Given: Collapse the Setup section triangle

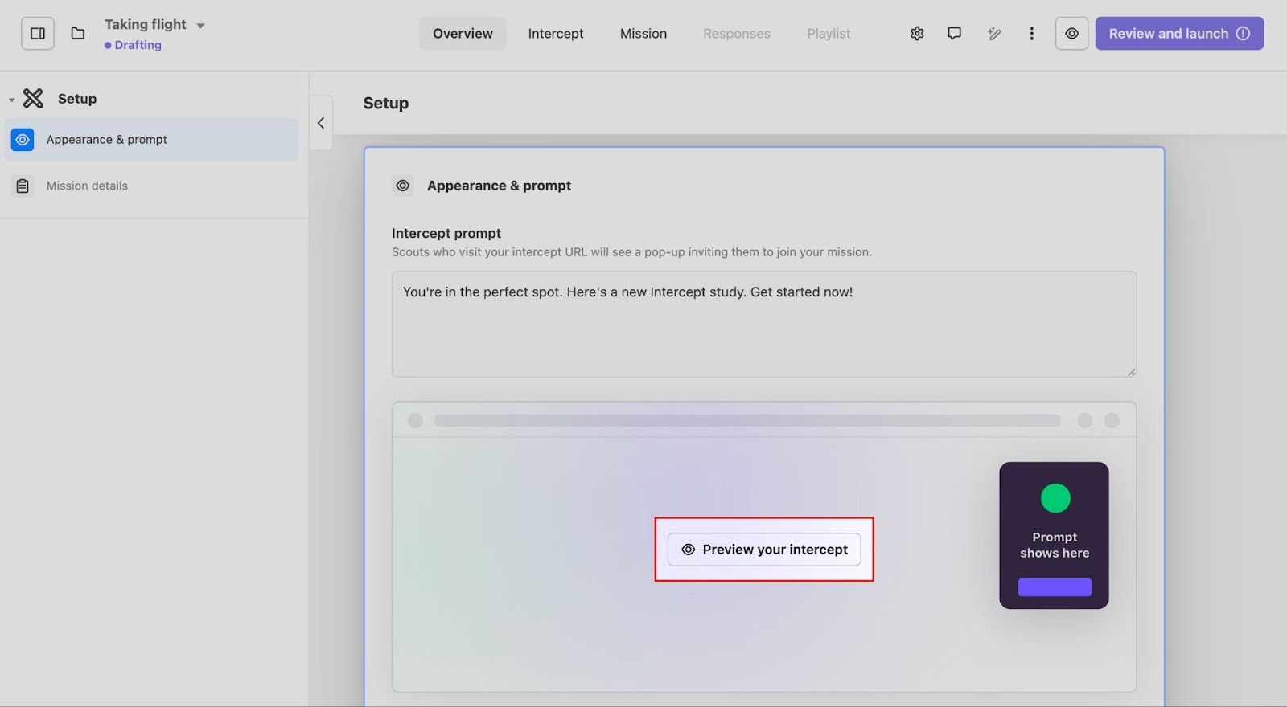Looking at the screenshot, I should 11,100.
